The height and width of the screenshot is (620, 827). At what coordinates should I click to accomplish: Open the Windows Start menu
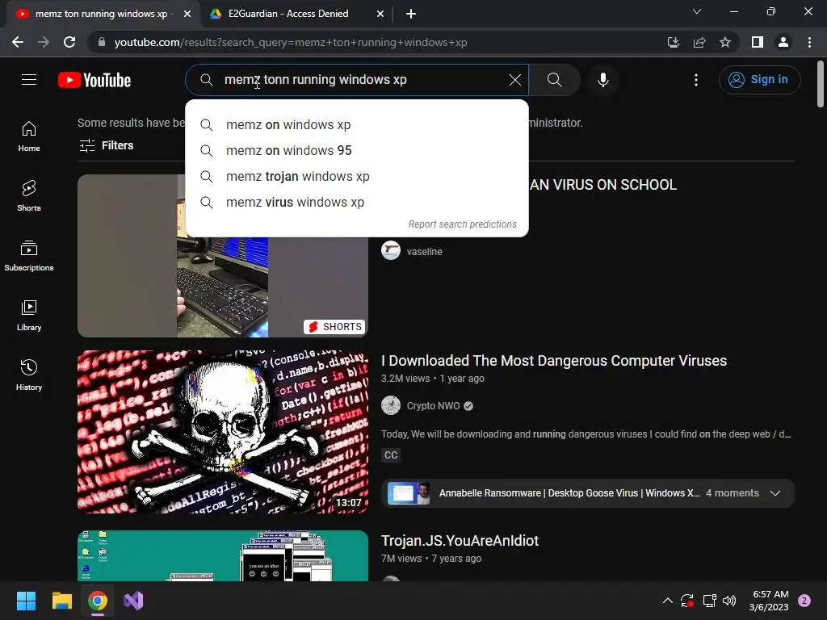click(26, 601)
